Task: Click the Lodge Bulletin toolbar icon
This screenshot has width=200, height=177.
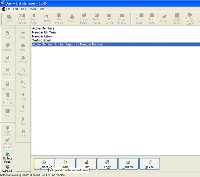Action: pos(84,19)
